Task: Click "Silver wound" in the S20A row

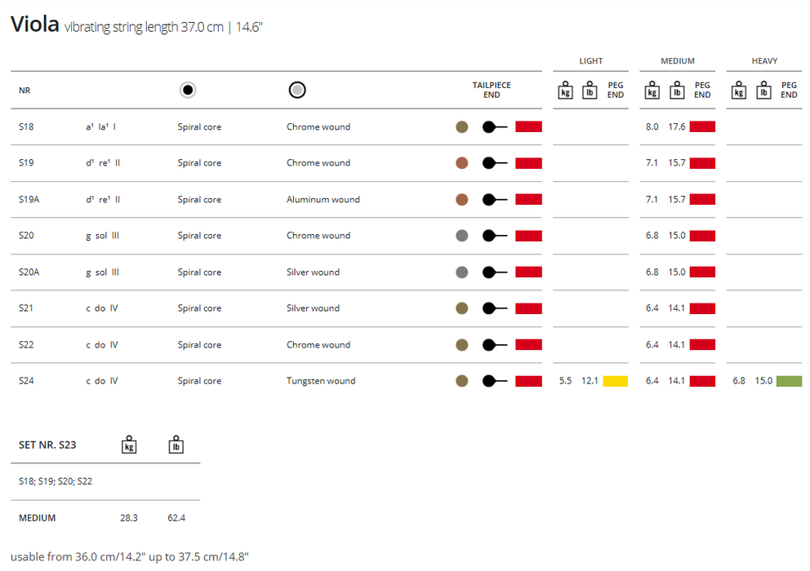Action: (313, 272)
